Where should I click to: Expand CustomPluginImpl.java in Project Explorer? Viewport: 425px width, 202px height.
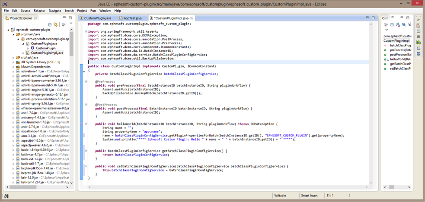point(23,53)
